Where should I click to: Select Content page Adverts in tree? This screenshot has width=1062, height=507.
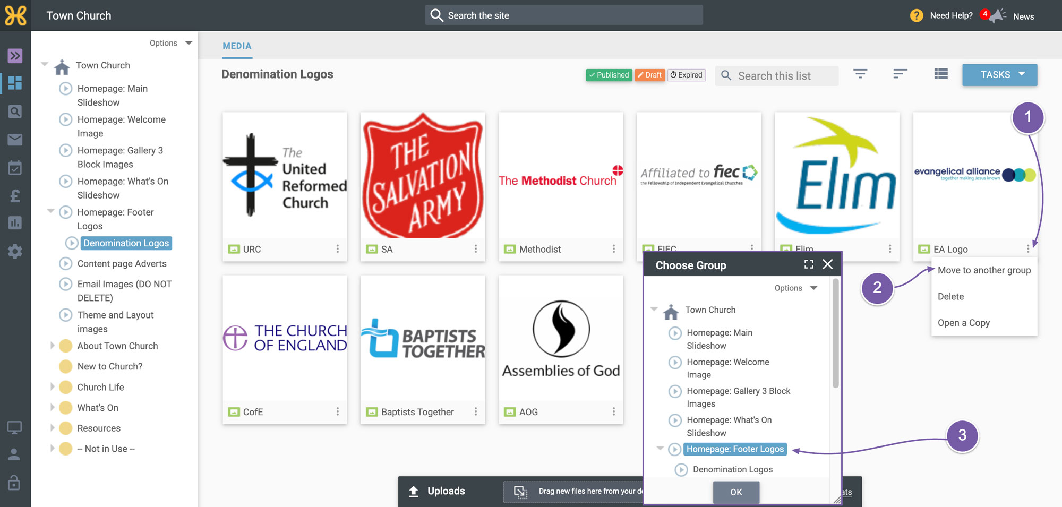(122, 264)
